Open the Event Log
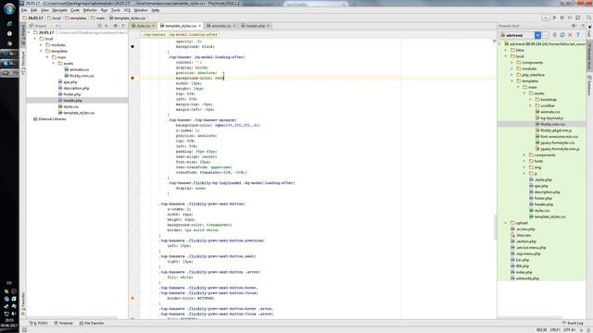This screenshot has height=333, width=593. tap(573, 323)
